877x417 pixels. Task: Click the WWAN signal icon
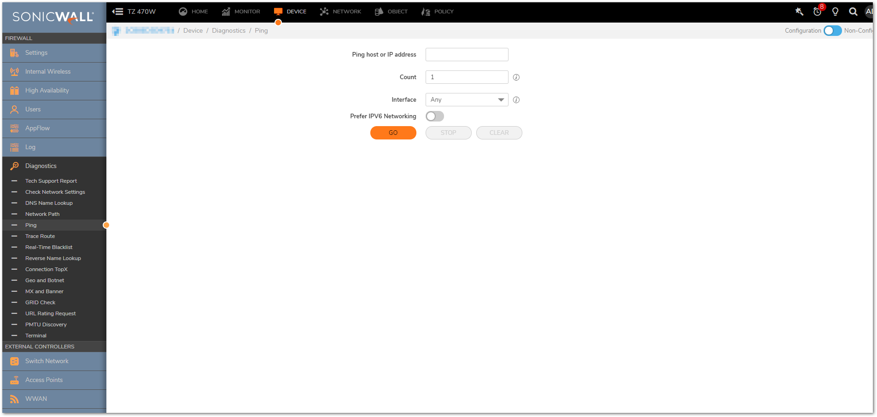pyautogui.click(x=14, y=399)
